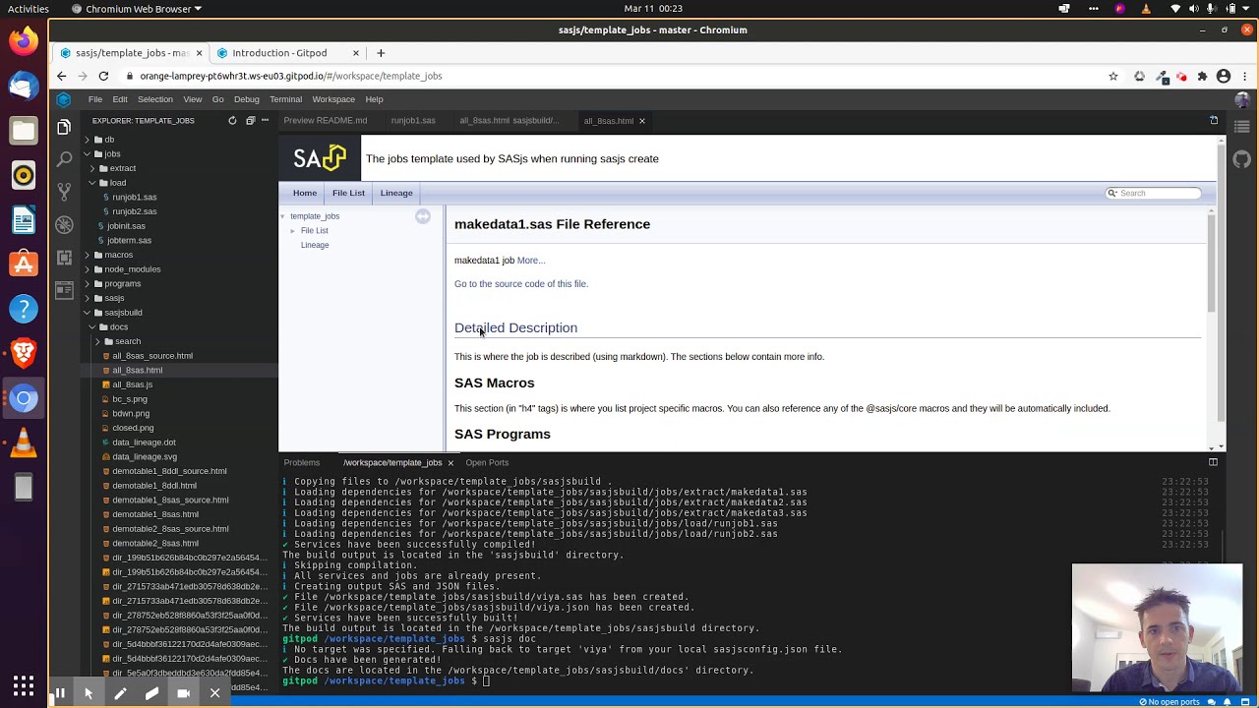Show applications grid
Image resolution: width=1259 pixels, height=708 pixels.
pos(24,685)
